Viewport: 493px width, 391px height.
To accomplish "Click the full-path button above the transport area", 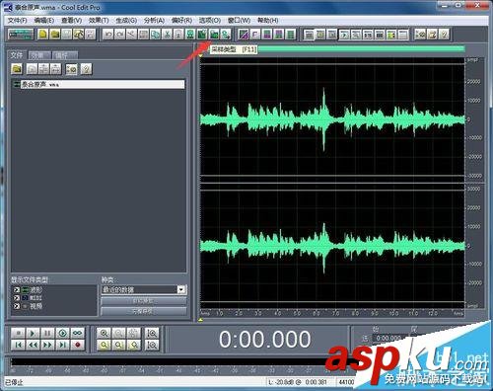I will [x=144, y=311].
